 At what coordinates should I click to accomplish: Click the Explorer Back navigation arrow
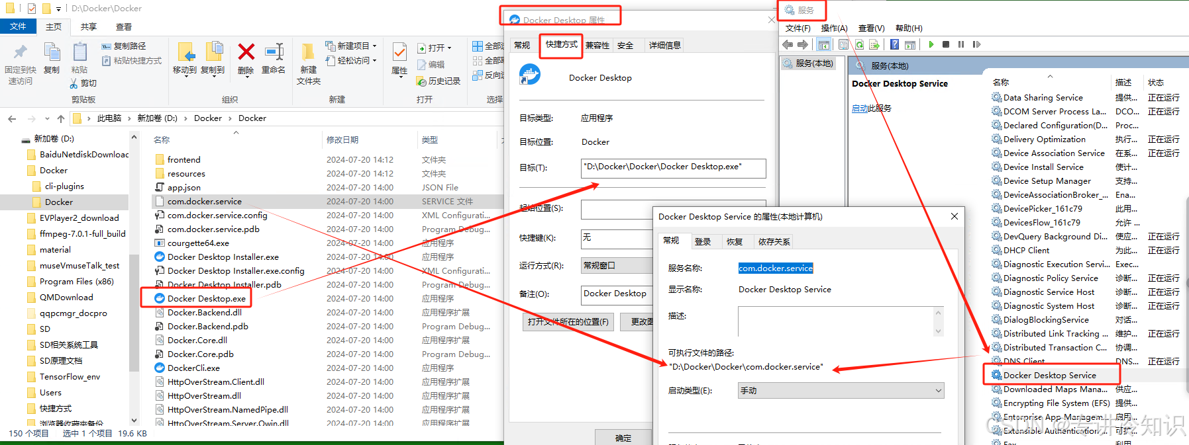[x=12, y=118]
